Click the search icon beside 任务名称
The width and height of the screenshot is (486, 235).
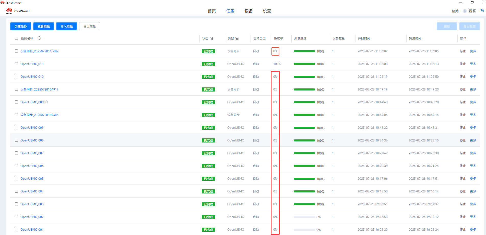(39, 38)
